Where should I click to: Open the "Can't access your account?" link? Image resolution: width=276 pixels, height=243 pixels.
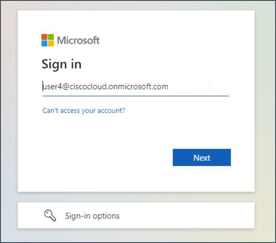84,110
